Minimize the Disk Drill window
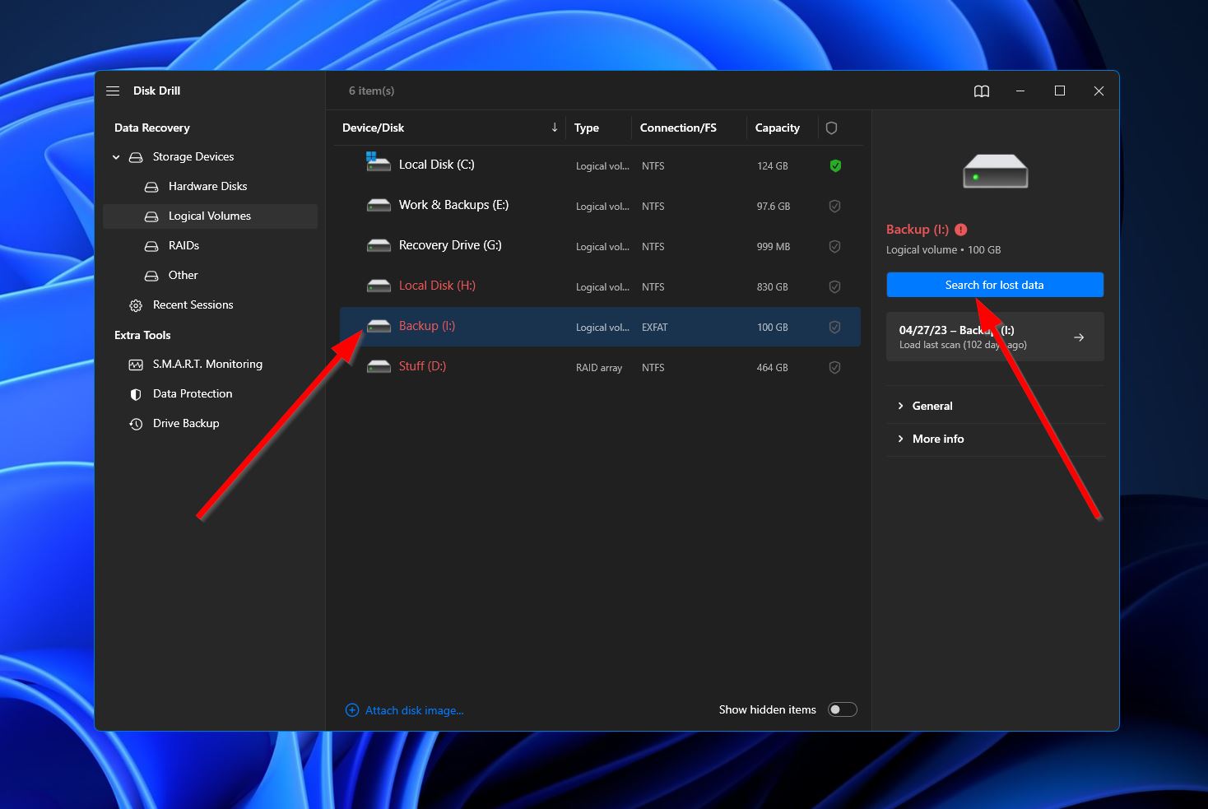The width and height of the screenshot is (1208, 809). tap(1020, 91)
